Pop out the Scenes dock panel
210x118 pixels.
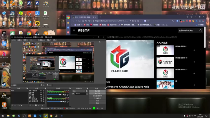tap(27, 88)
